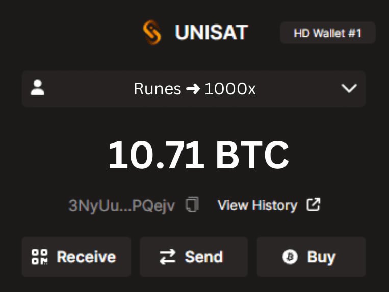Click the account avatar person icon

click(37, 87)
